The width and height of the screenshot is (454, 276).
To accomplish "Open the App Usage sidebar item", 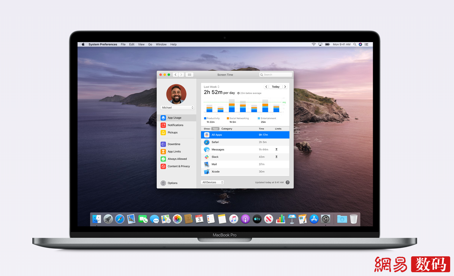I will pos(174,118).
